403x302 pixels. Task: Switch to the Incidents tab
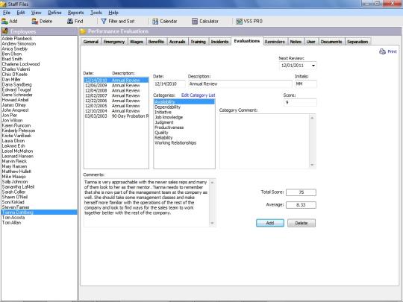click(219, 42)
